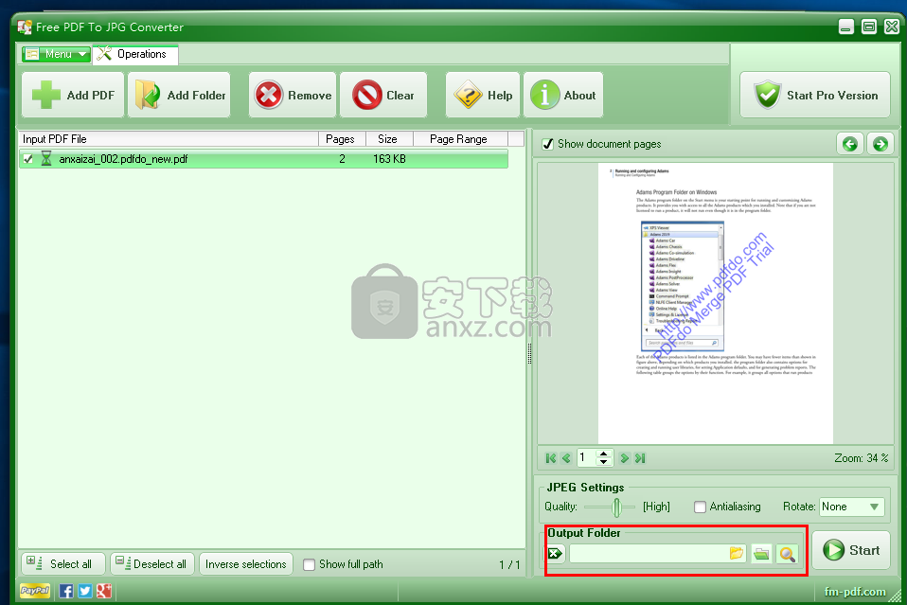Screen dimensions: 907x605
Task: Click the Zoom: 34 % label
Action: click(861, 458)
